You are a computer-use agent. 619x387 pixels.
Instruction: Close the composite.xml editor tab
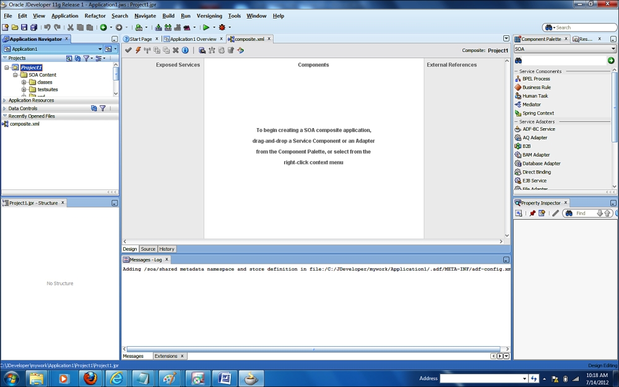coord(269,38)
